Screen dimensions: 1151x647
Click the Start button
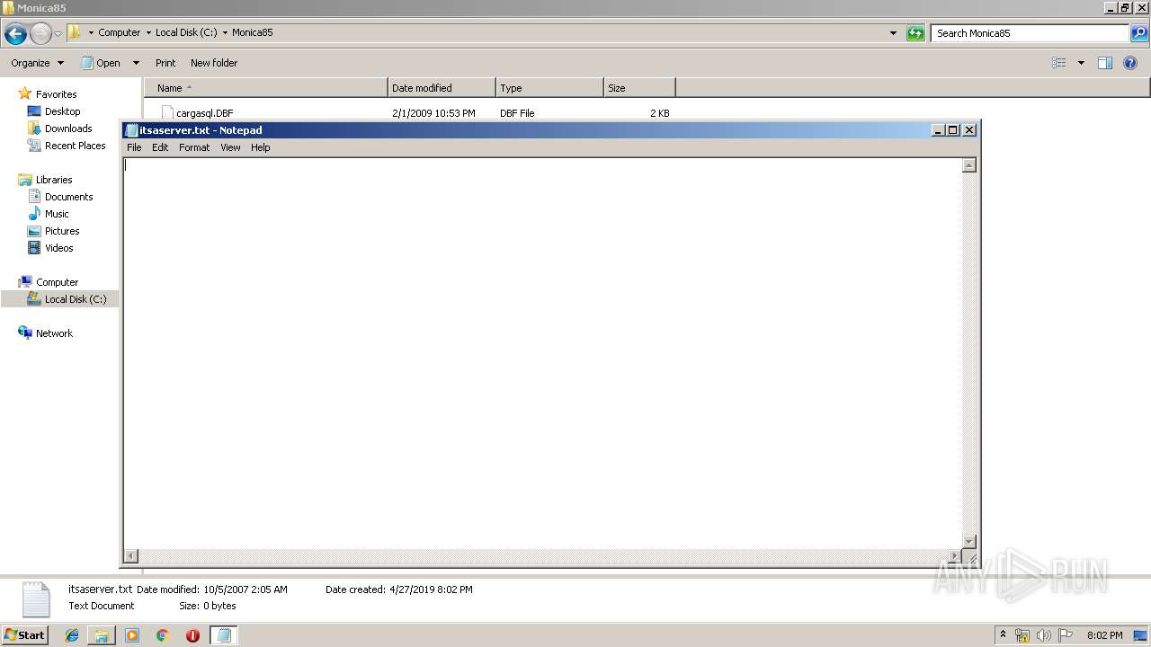25,635
